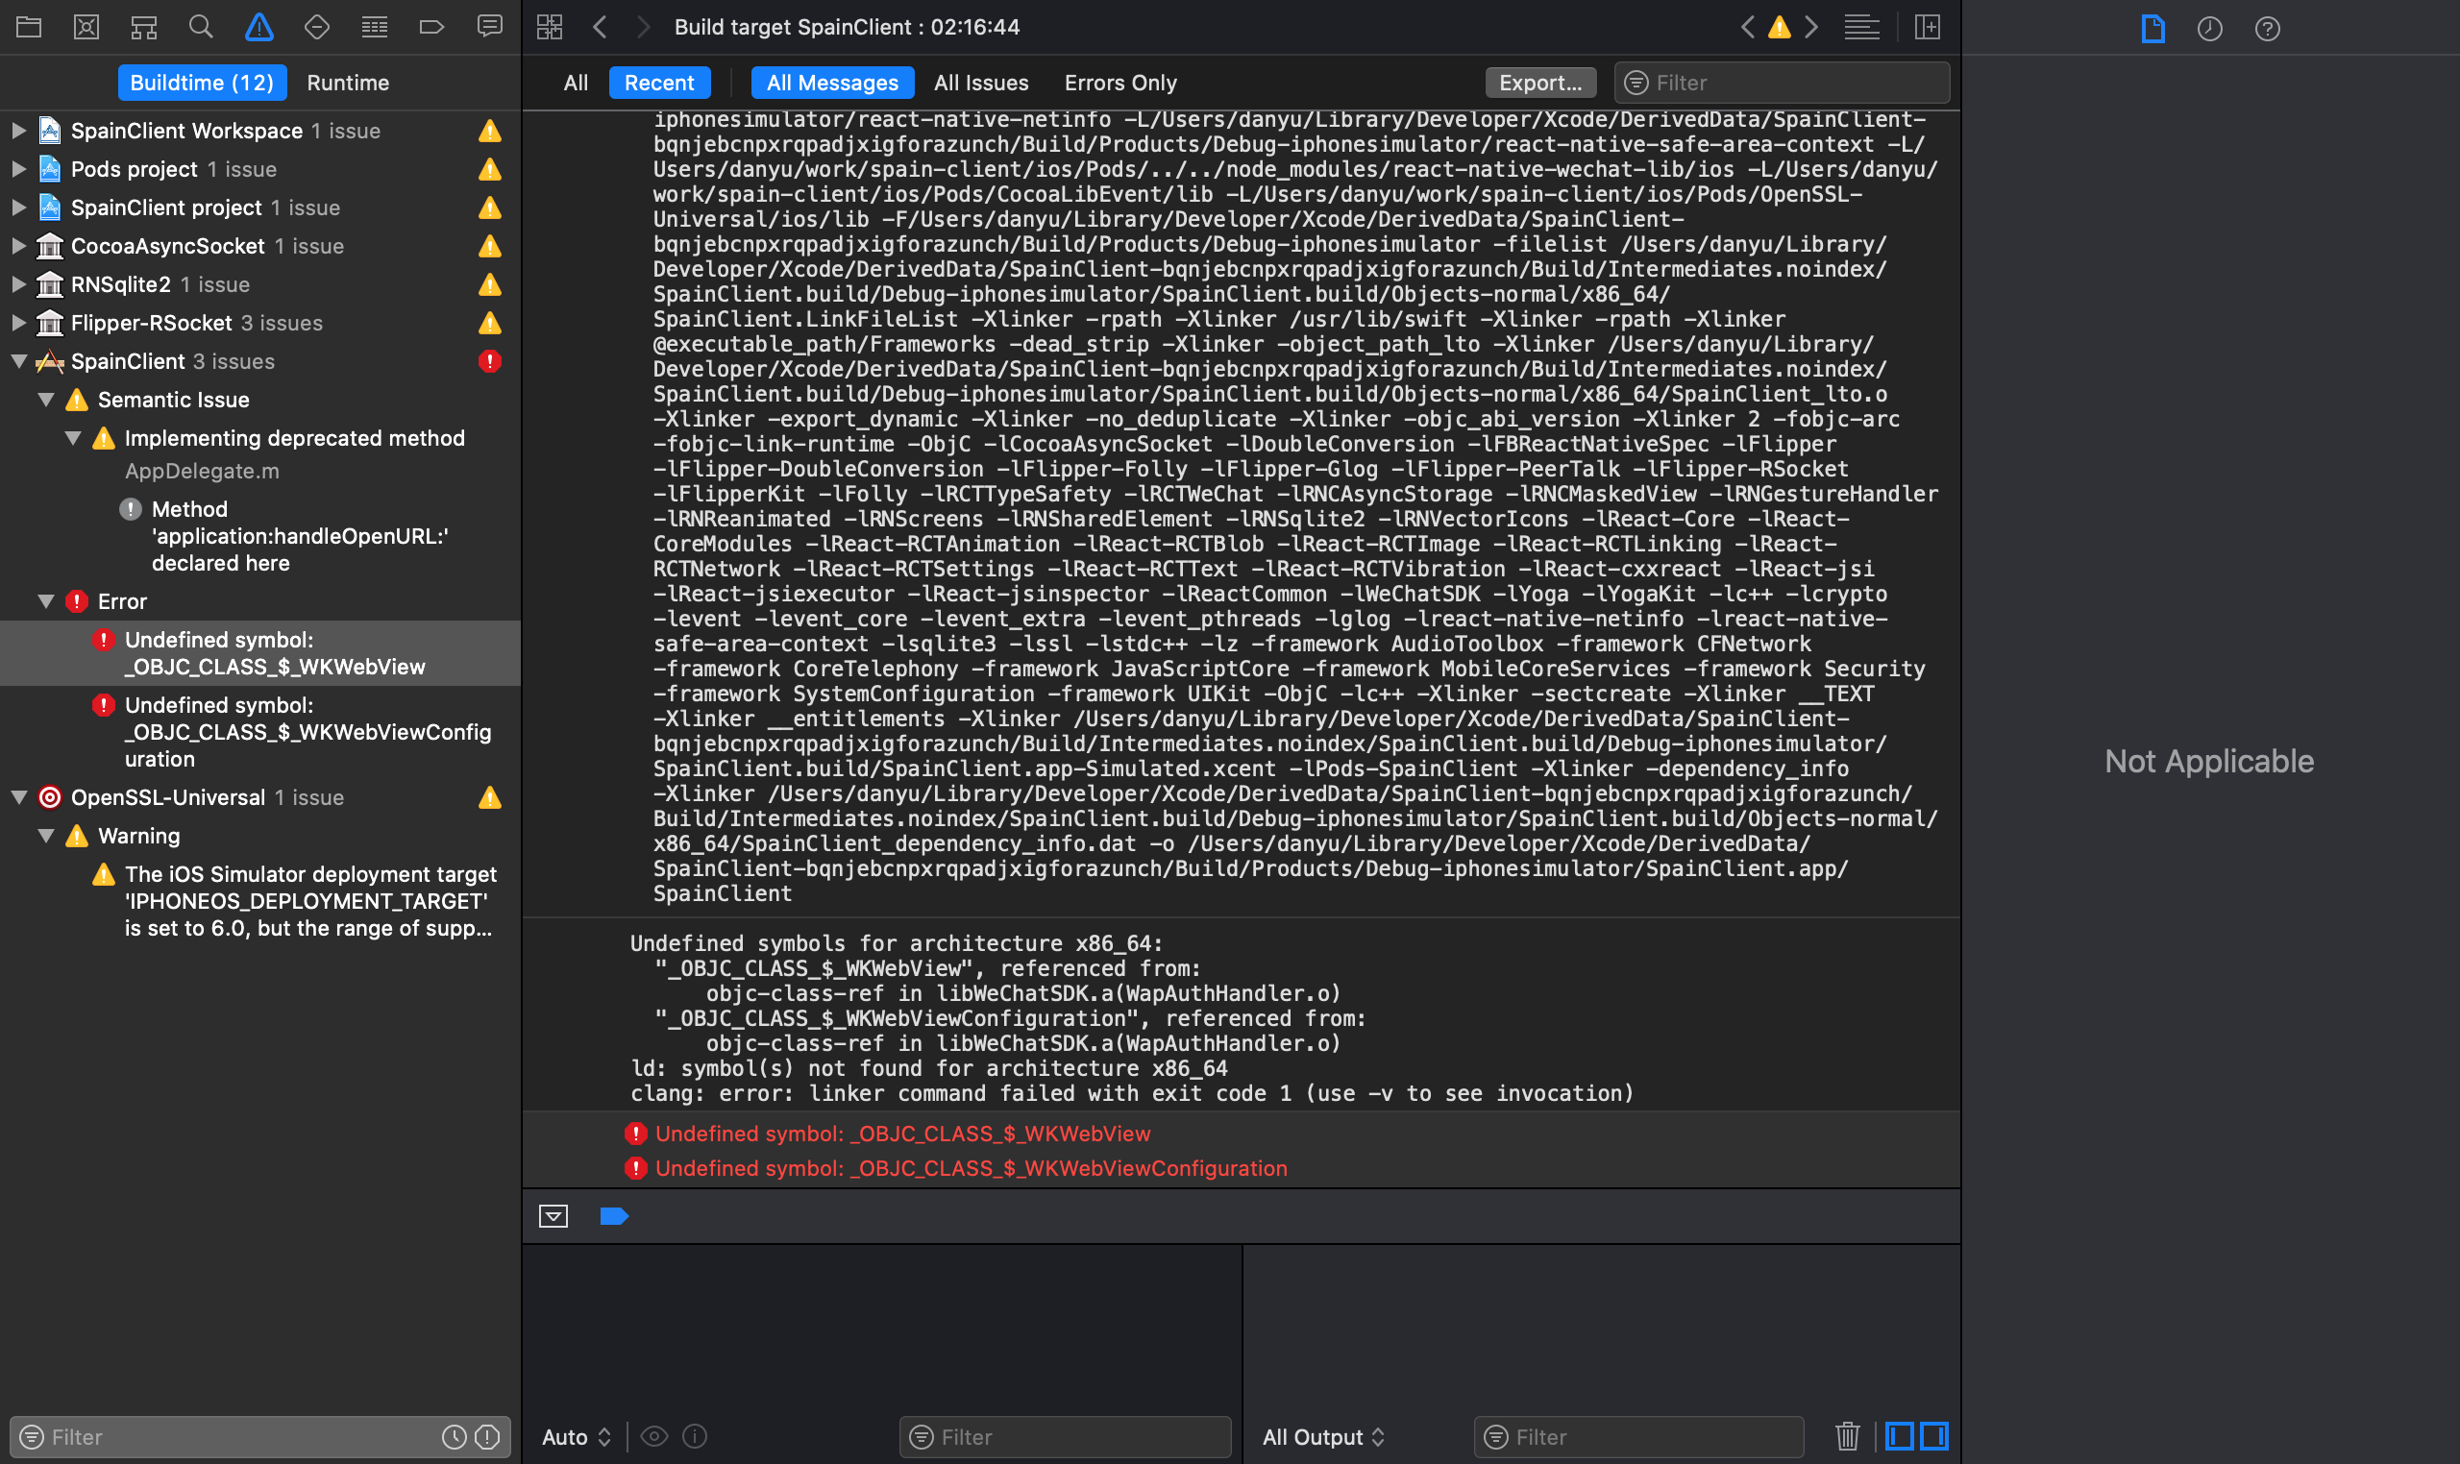Open the Project navigator folder icon
The height and width of the screenshot is (1464, 2460).
pyautogui.click(x=29, y=27)
